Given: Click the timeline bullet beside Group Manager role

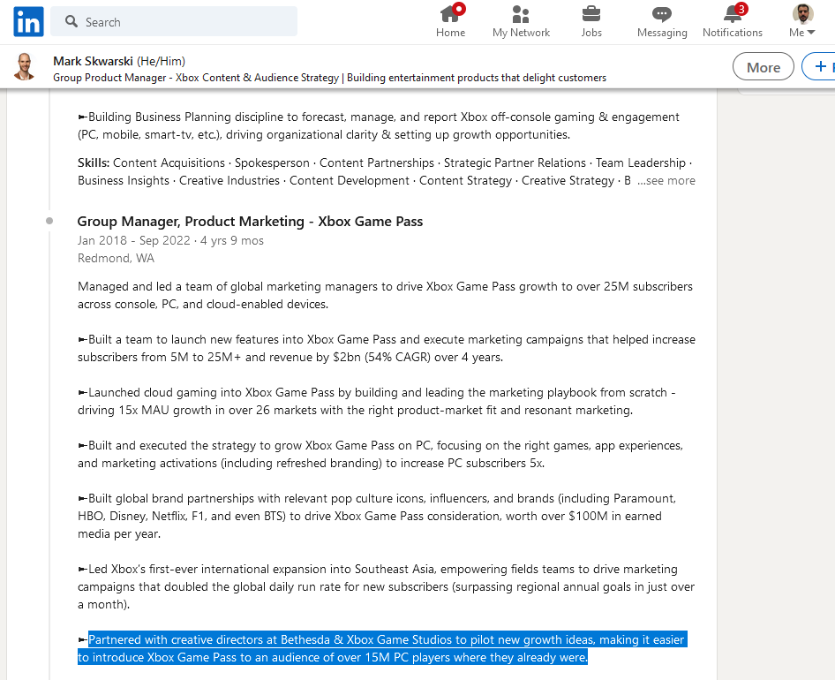Looking at the screenshot, I should coord(49,221).
